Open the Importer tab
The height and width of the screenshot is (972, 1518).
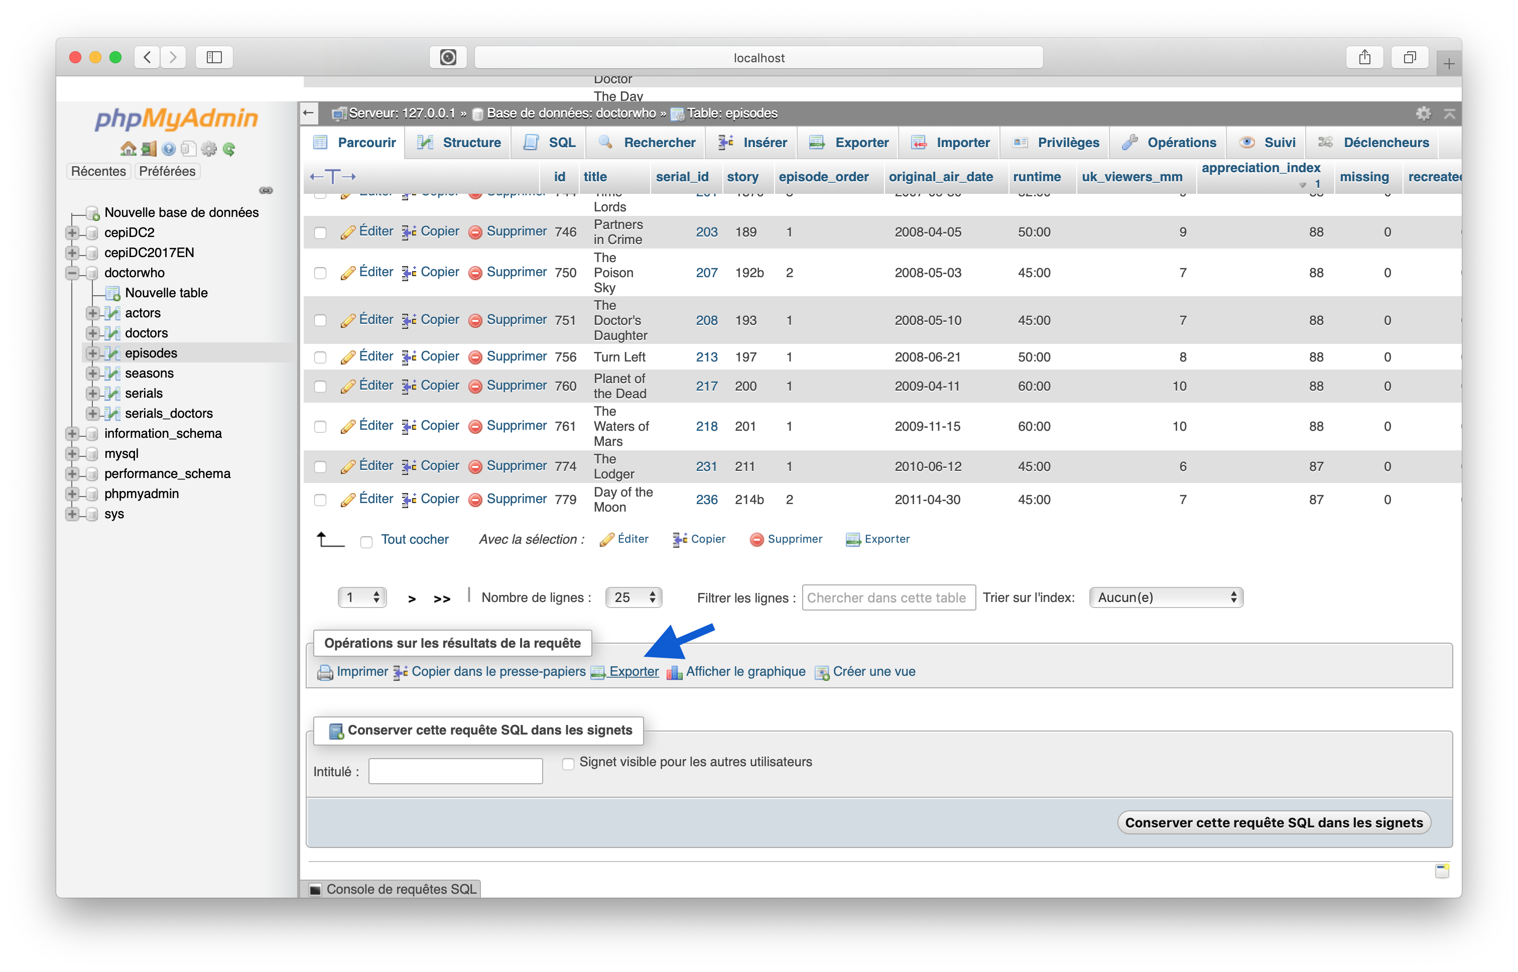[x=950, y=143]
